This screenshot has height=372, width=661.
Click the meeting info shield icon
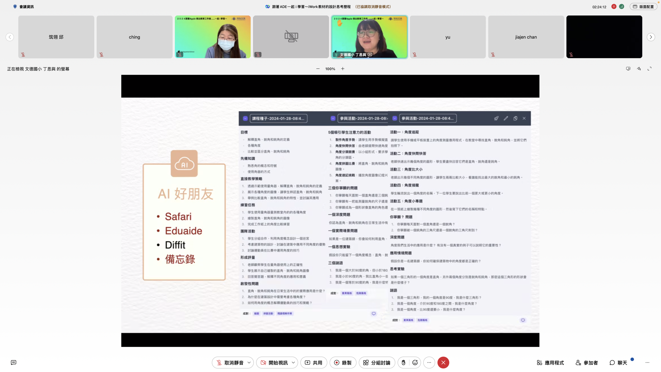coord(15,7)
